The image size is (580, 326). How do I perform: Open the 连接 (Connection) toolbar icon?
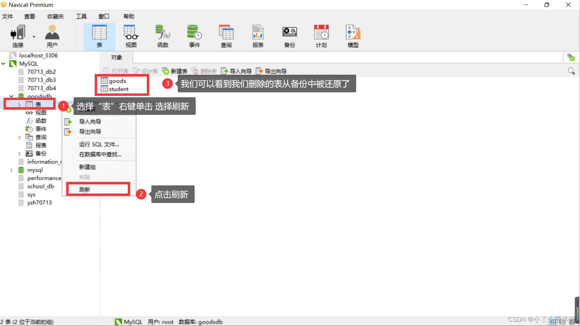pyautogui.click(x=18, y=36)
